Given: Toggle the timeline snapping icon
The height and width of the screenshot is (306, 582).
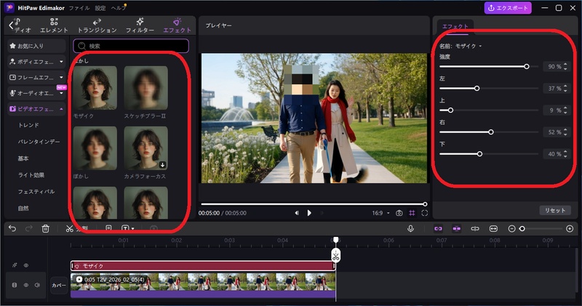Looking at the screenshot, I should (457, 228).
